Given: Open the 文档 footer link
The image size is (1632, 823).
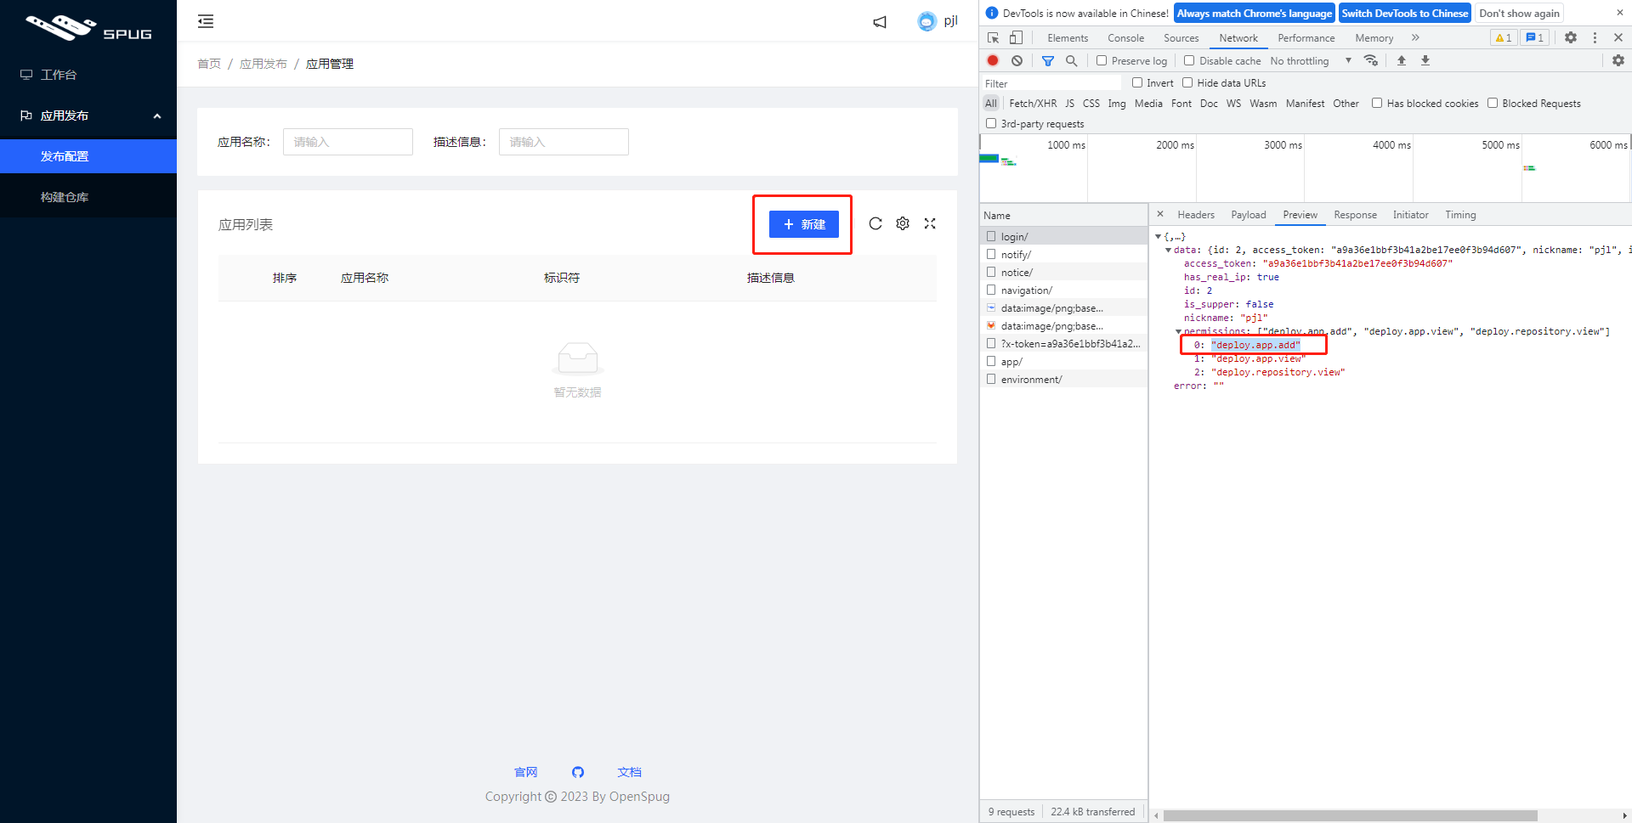Looking at the screenshot, I should point(629,772).
